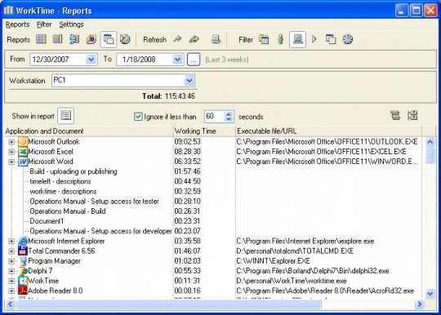The height and width of the screenshot is (315, 441).
Task: Click the single-arrow Refresh icon
Action: 177,39
